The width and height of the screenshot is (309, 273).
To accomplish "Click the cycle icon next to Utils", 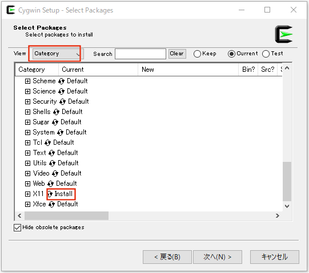I will (x=52, y=163).
